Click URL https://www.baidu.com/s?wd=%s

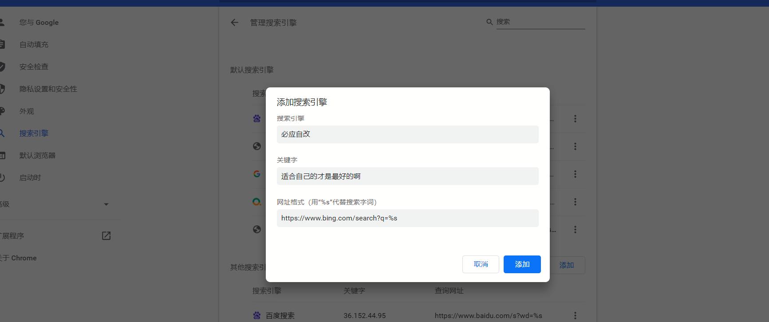pos(489,316)
